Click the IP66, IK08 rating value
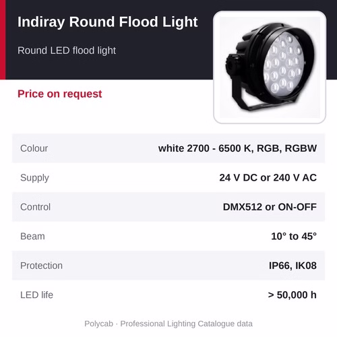 [x=293, y=266]
